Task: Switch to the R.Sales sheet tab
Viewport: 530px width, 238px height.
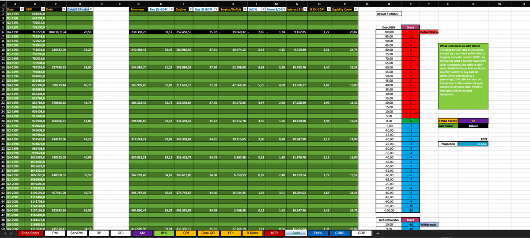Action: [253, 233]
